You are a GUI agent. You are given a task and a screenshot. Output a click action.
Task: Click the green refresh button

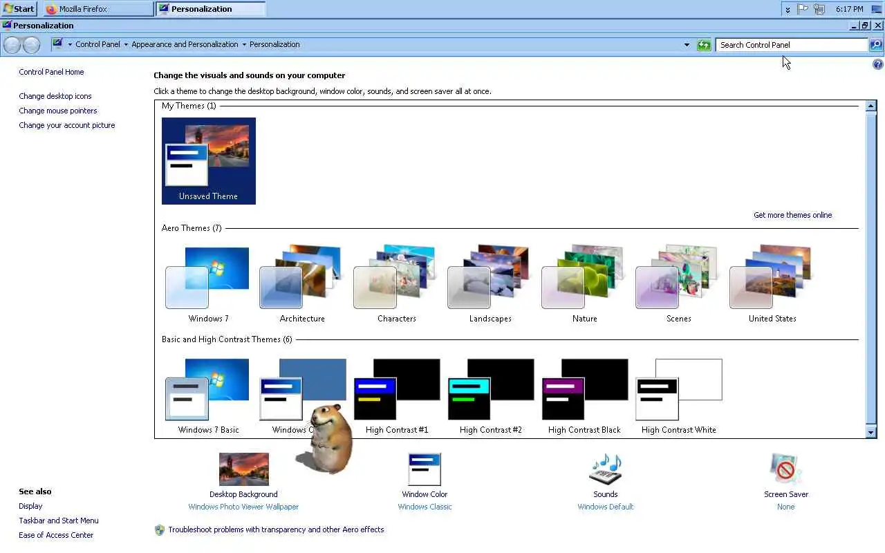704,45
